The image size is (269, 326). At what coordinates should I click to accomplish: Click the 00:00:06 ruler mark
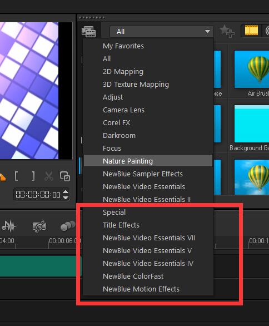point(64,241)
